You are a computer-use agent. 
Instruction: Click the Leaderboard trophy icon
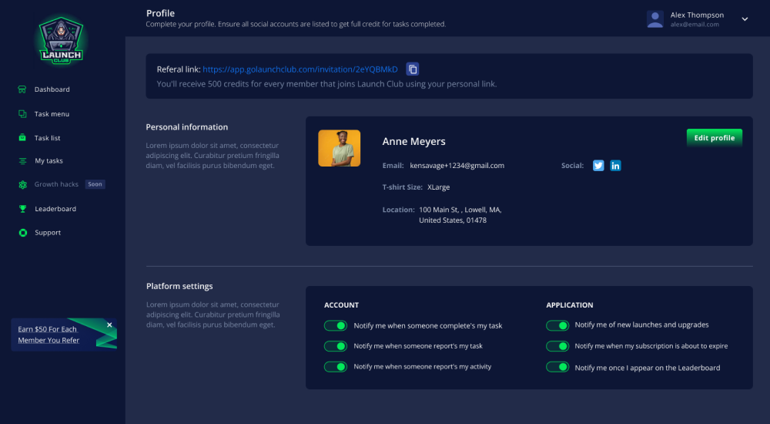22,209
